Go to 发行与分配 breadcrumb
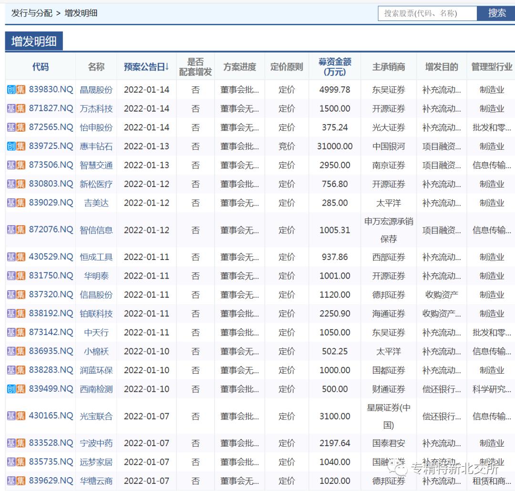The width and height of the screenshot is (515, 491). point(31,13)
